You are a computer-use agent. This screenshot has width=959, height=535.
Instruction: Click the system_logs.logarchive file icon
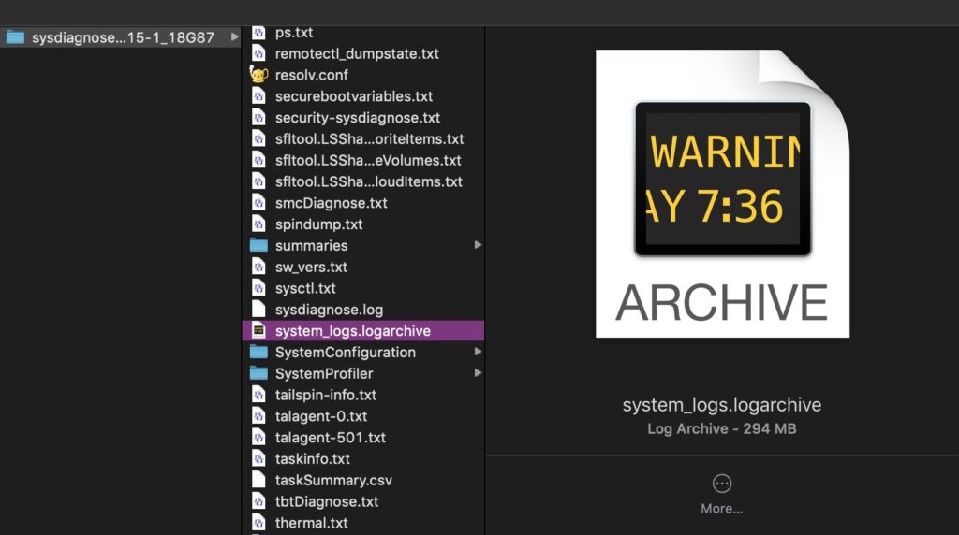259,331
